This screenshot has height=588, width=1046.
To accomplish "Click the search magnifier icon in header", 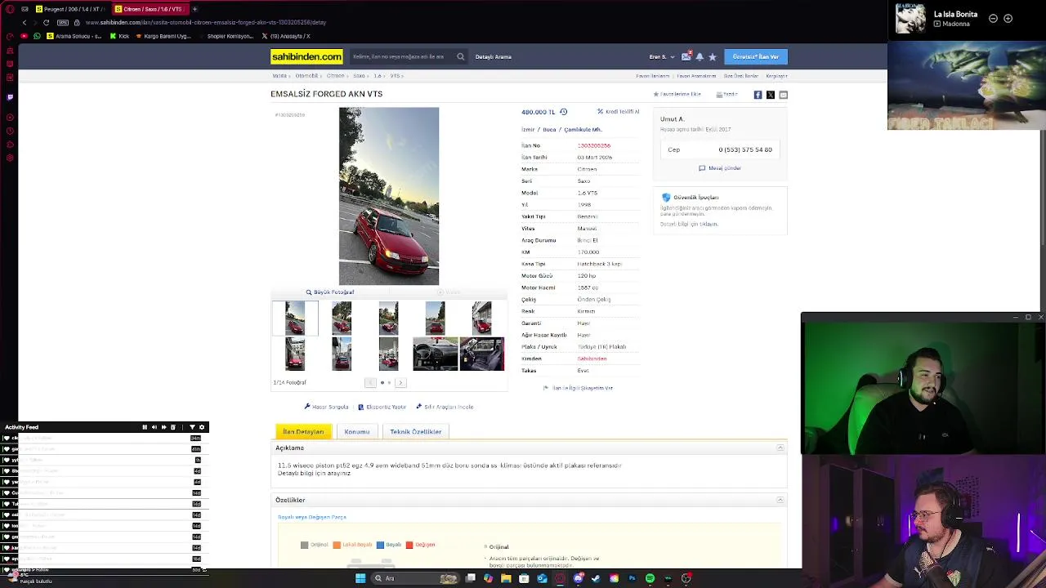I will tap(460, 56).
